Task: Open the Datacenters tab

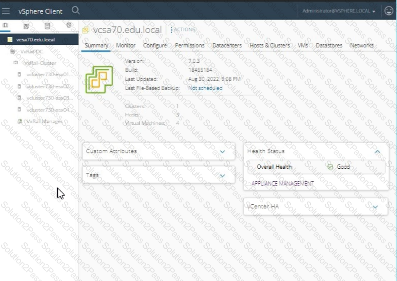Action: pos(227,45)
